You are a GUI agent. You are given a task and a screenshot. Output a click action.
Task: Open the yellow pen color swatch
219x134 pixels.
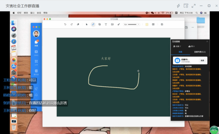tap(147, 24)
